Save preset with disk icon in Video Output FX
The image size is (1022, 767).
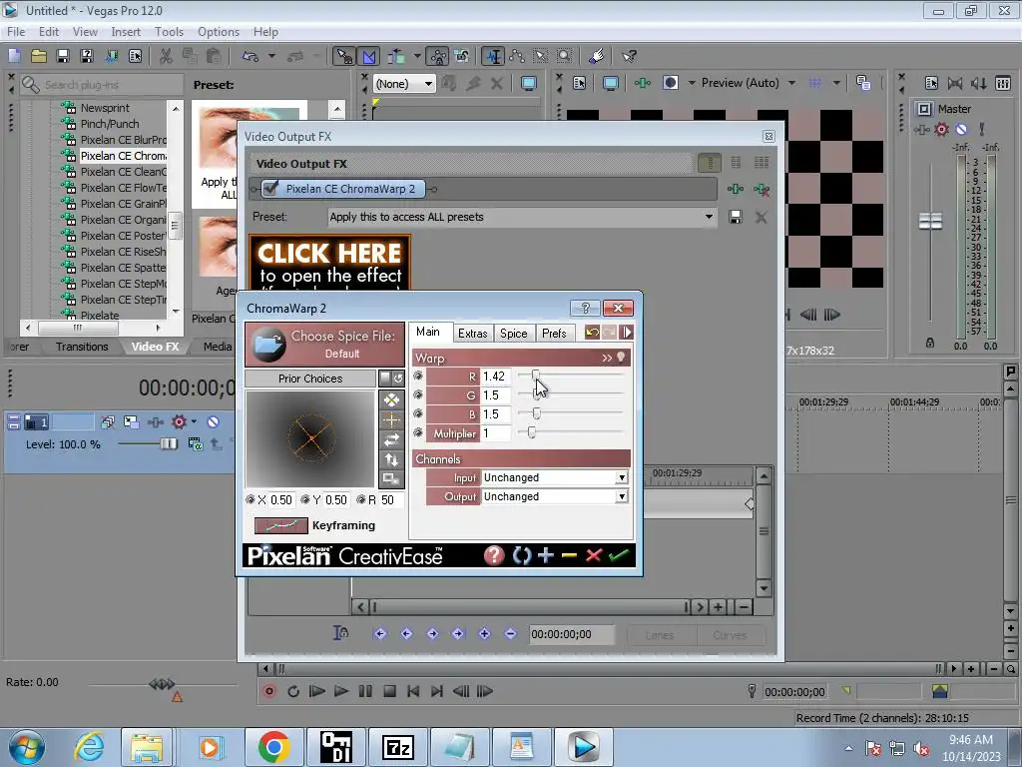tap(736, 217)
